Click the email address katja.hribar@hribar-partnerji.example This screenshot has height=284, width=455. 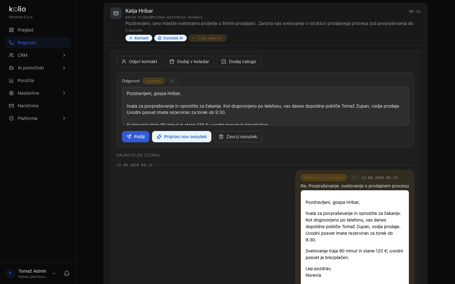pos(164,17)
